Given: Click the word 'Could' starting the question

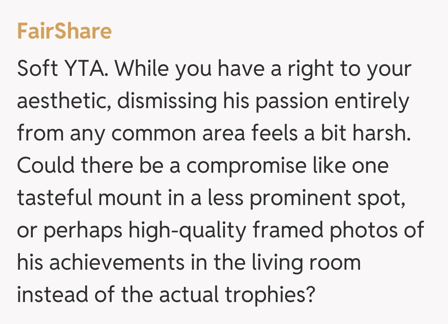Looking at the screenshot, I should click(x=46, y=166).
